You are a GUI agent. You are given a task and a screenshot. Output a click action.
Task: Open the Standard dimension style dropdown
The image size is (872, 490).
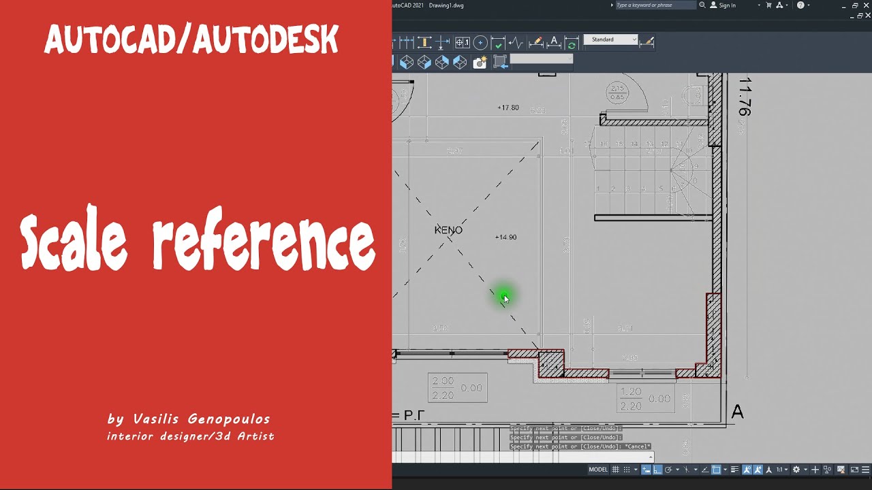(611, 39)
